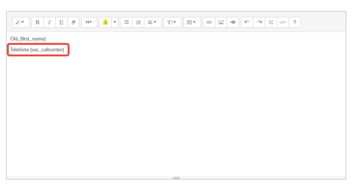
Task: Redo the last undone edit
Action: pos(259,22)
